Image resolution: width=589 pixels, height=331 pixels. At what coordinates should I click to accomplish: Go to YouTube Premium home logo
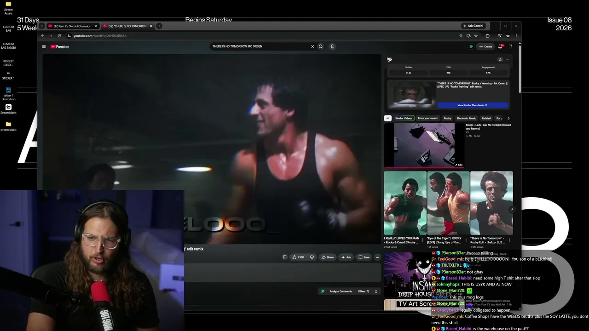(60, 46)
